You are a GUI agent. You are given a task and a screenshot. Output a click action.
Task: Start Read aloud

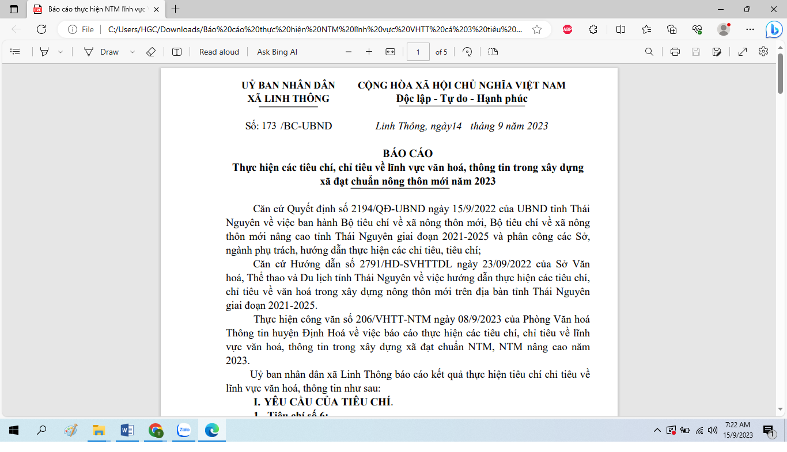(x=219, y=52)
